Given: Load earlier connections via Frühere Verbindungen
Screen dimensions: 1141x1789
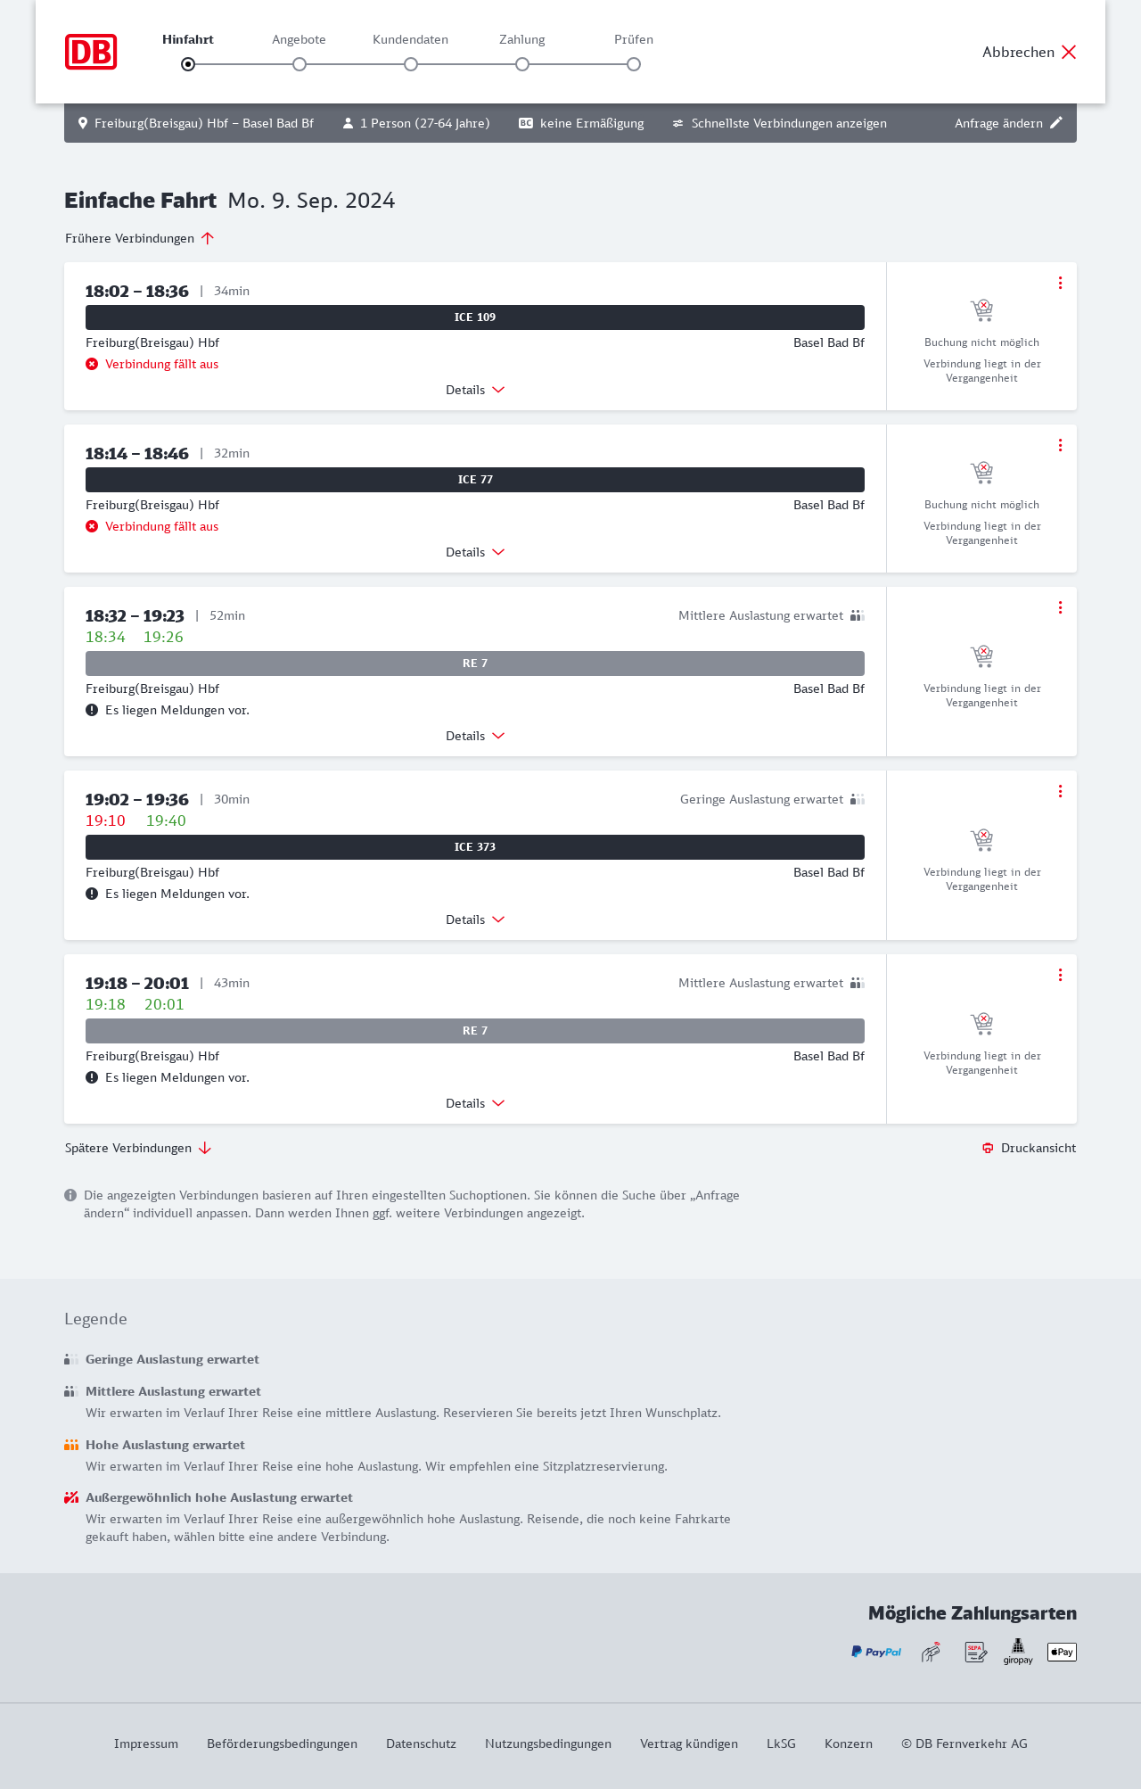Looking at the screenshot, I should 140,238.
